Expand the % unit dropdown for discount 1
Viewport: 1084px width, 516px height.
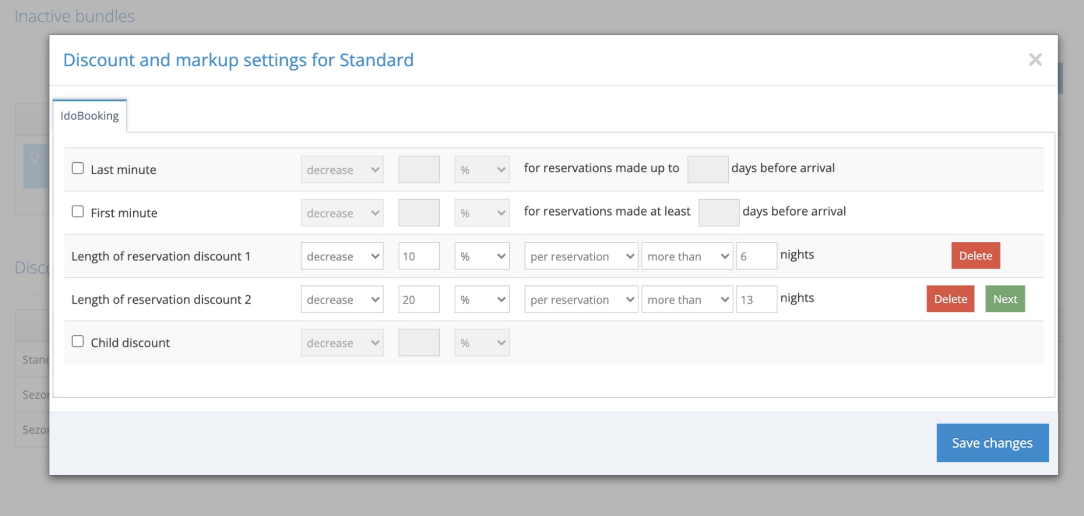[x=482, y=256]
